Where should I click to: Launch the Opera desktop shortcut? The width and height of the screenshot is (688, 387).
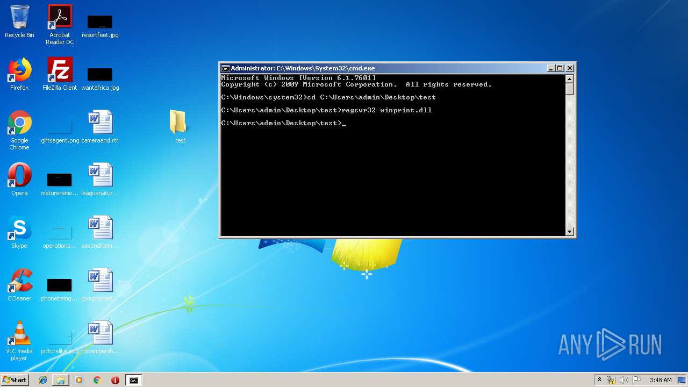coord(19,180)
